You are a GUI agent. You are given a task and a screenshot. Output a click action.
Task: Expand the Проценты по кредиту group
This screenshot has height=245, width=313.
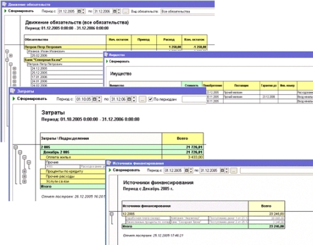24,171
